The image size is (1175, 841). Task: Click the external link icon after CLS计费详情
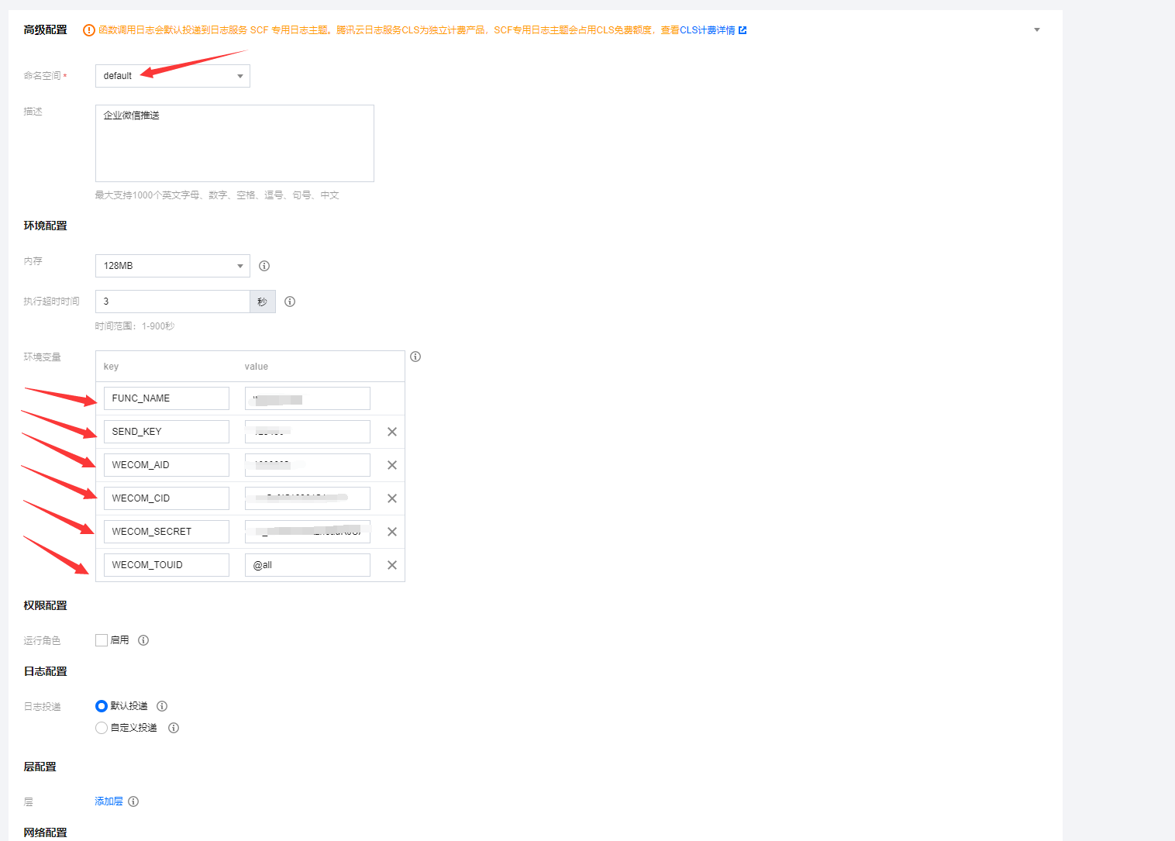click(x=743, y=30)
